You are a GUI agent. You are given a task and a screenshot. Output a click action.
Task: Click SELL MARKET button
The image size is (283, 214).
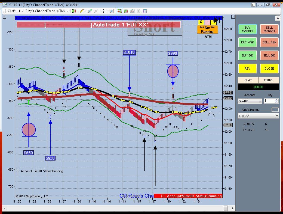tap(269, 29)
